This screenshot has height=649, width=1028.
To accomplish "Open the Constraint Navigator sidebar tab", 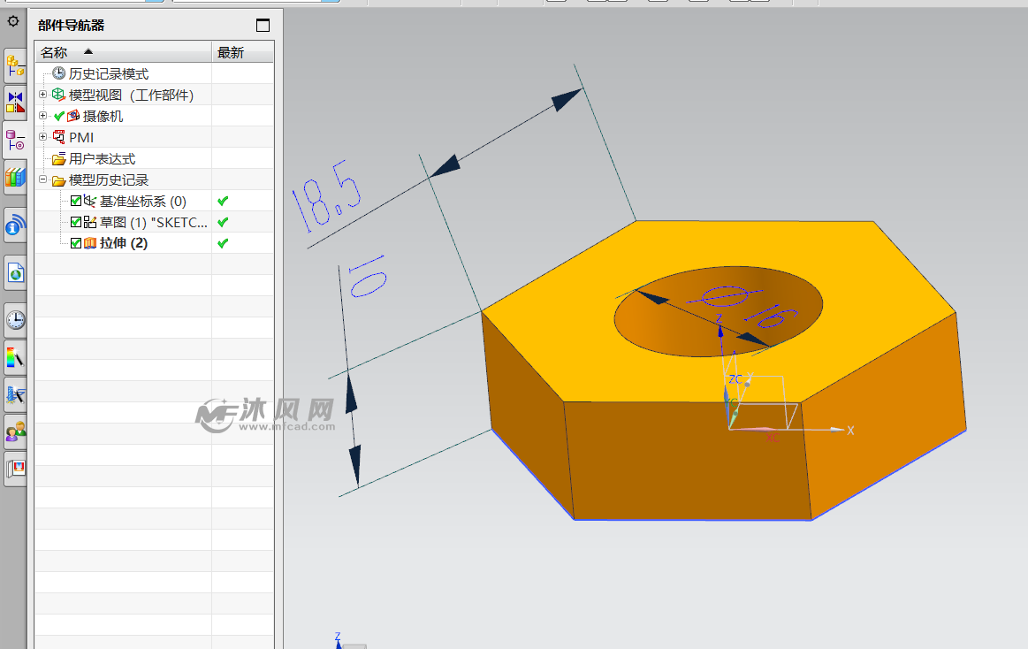I will 15,103.
